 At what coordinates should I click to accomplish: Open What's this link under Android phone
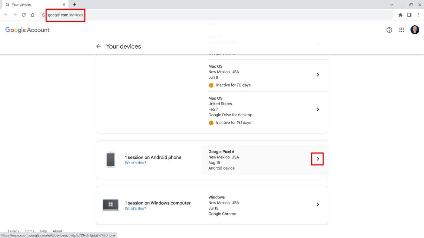tap(135, 162)
